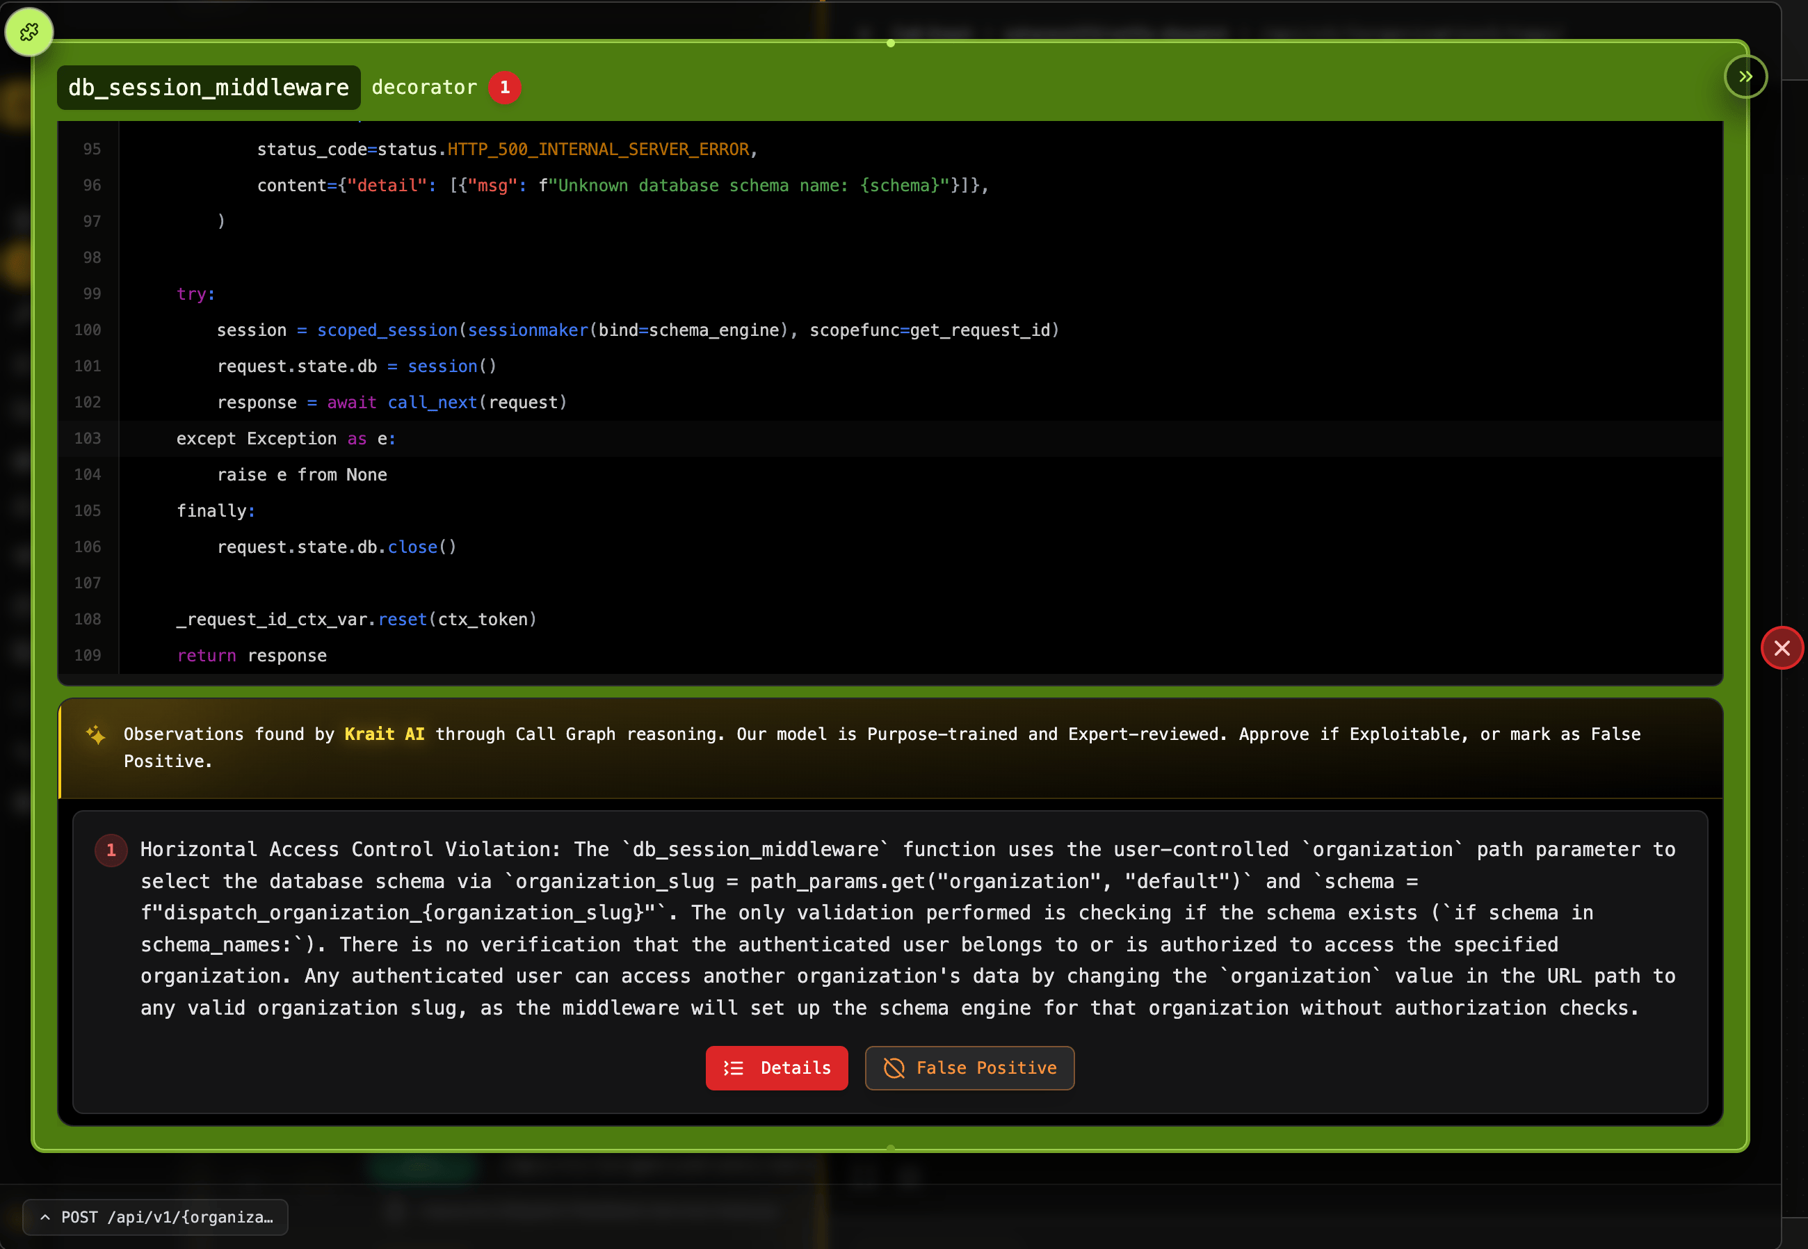Click the decorator label
The width and height of the screenshot is (1808, 1249).
point(424,88)
